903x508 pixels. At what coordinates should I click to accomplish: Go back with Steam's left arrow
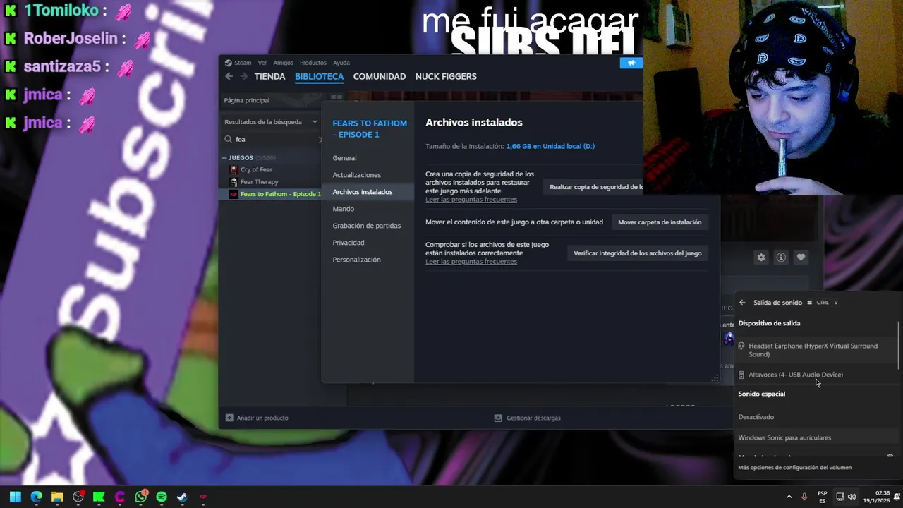(229, 76)
